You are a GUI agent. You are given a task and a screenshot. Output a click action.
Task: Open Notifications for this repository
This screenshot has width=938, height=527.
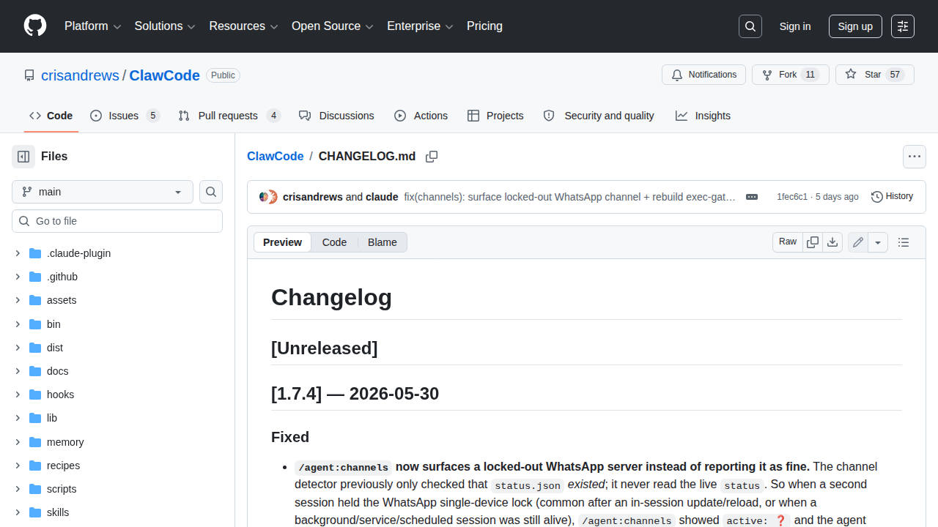(703, 75)
